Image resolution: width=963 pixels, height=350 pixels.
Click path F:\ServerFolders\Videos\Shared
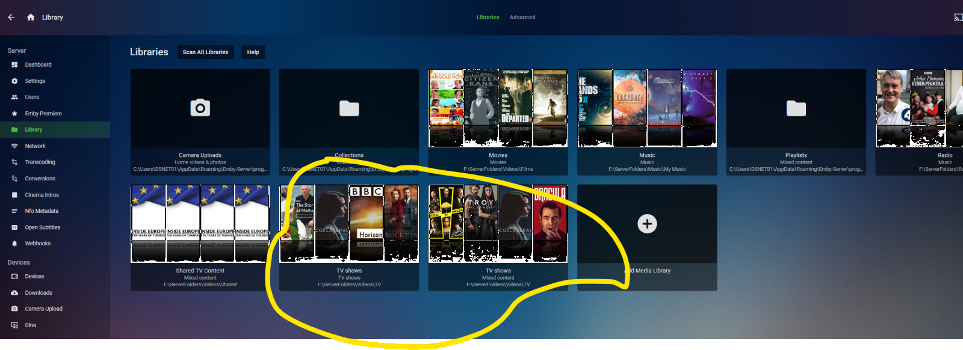[x=200, y=285]
